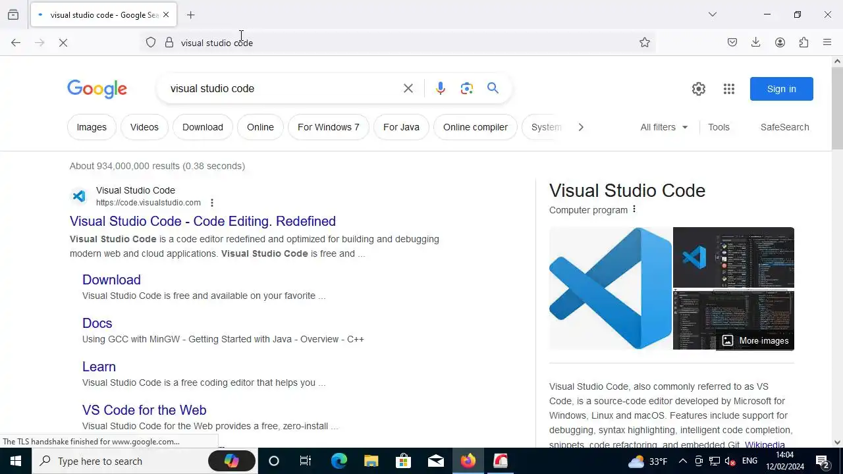Save page to Pocket
Screen dimensions: 843x474
point(732,43)
